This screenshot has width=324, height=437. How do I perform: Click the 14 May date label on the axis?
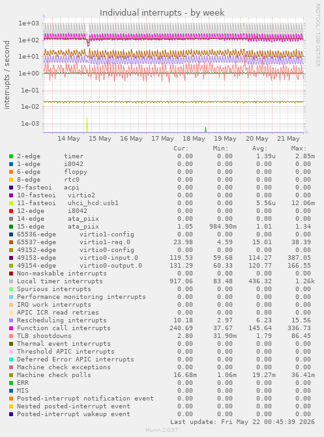tap(68, 139)
